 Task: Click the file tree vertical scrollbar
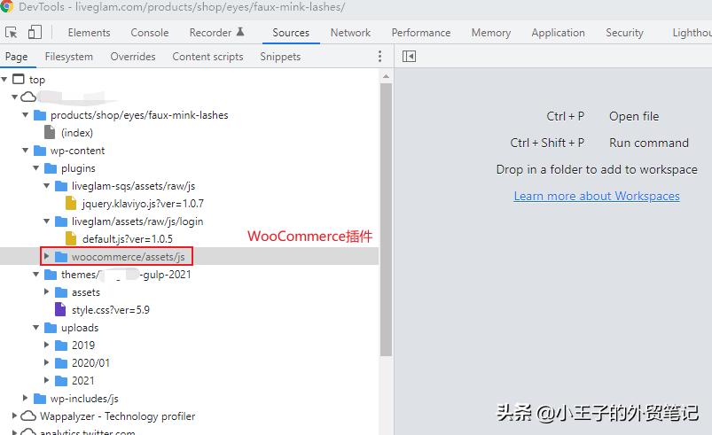(386, 221)
